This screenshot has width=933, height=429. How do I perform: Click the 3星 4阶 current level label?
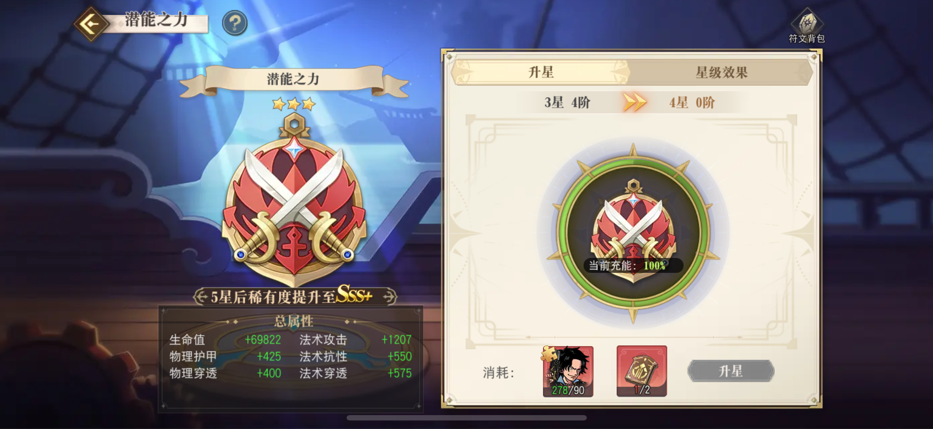coord(567,102)
